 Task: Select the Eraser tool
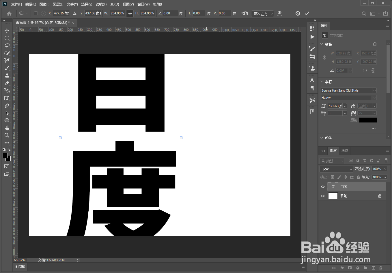click(7, 83)
